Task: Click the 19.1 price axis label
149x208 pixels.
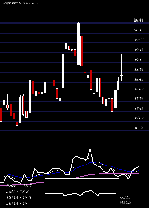Action: coord(138,60)
